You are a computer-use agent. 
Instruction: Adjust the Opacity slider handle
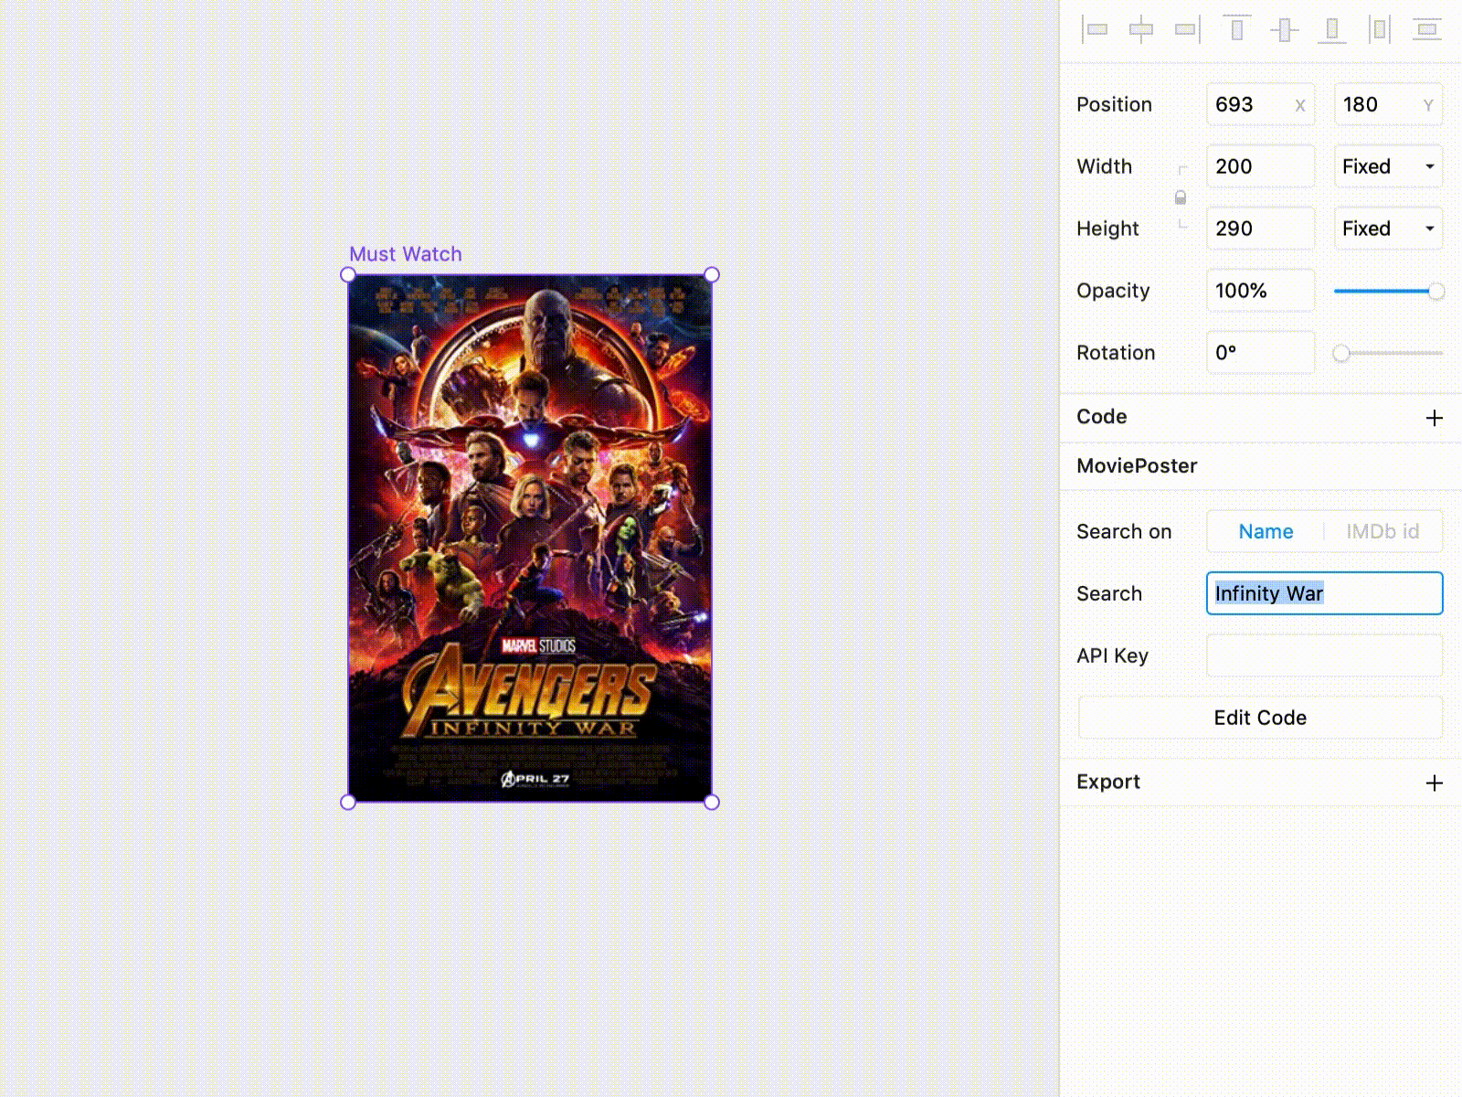coord(1436,292)
